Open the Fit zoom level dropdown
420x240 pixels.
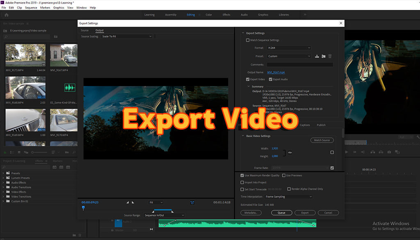(156, 203)
